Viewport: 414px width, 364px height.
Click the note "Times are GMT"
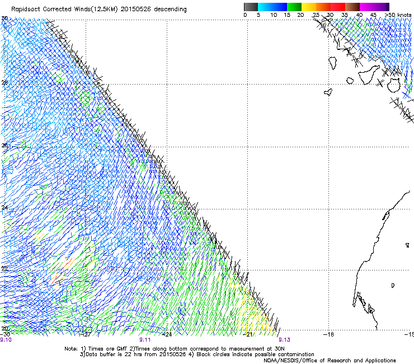pyautogui.click(x=107, y=349)
